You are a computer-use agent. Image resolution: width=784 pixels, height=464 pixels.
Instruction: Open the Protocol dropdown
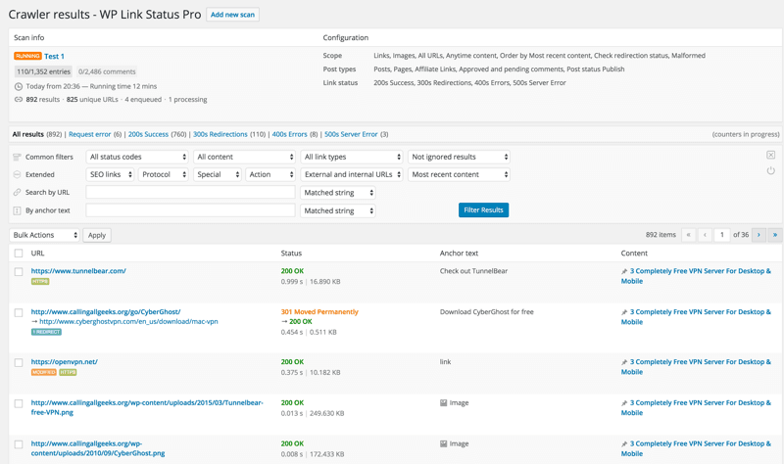[x=164, y=174]
